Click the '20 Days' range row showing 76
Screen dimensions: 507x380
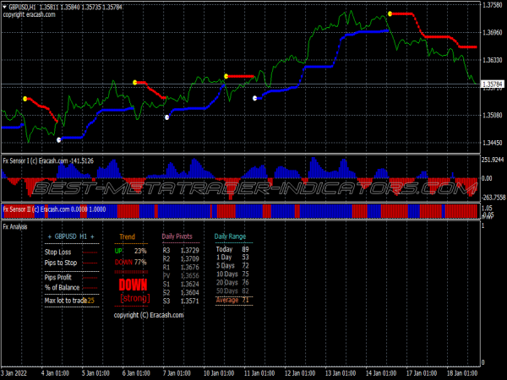click(x=232, y=282)
